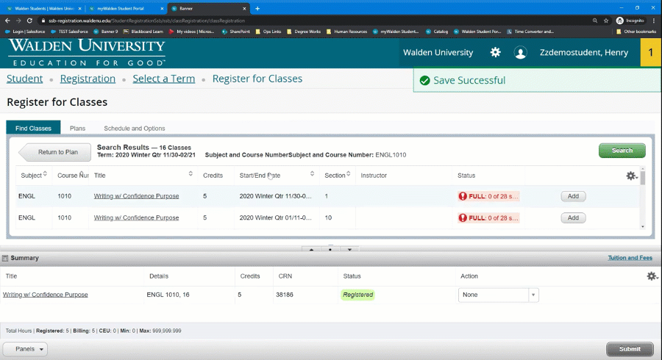The image size is (662, 360).
Task: Open the Panels dropdown button
Action: click(25, 349)
